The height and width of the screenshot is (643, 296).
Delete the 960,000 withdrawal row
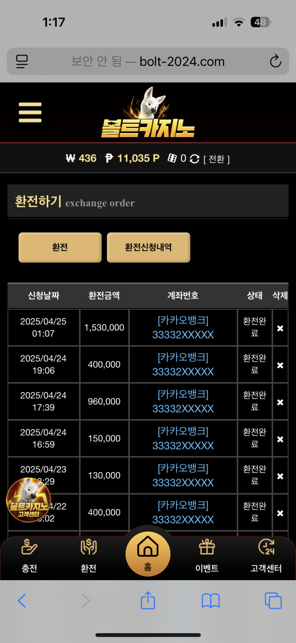point(280,402)
